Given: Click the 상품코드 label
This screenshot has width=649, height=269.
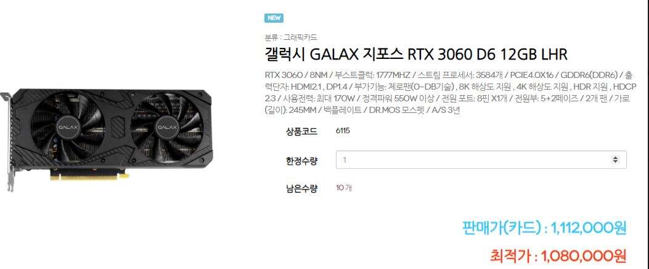Looking at the screenshot, I should coord(301,131).
